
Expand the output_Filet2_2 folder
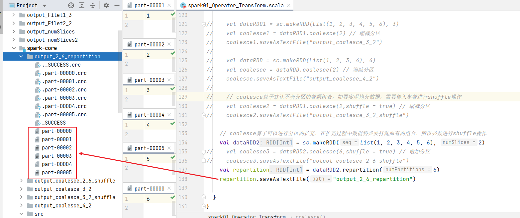(14, 23)
